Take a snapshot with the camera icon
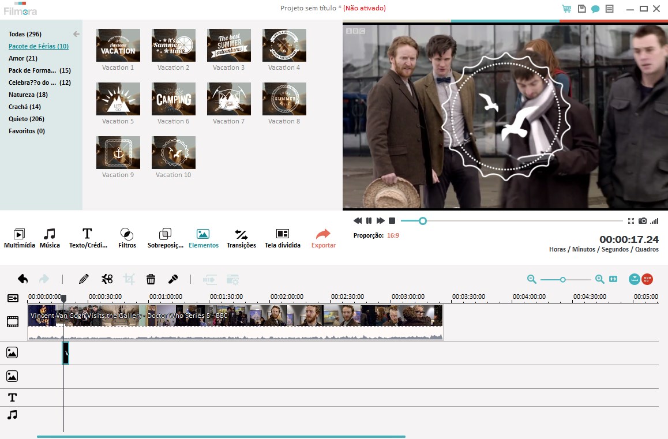The image size is (668, 439). click(x=643, y=221)
